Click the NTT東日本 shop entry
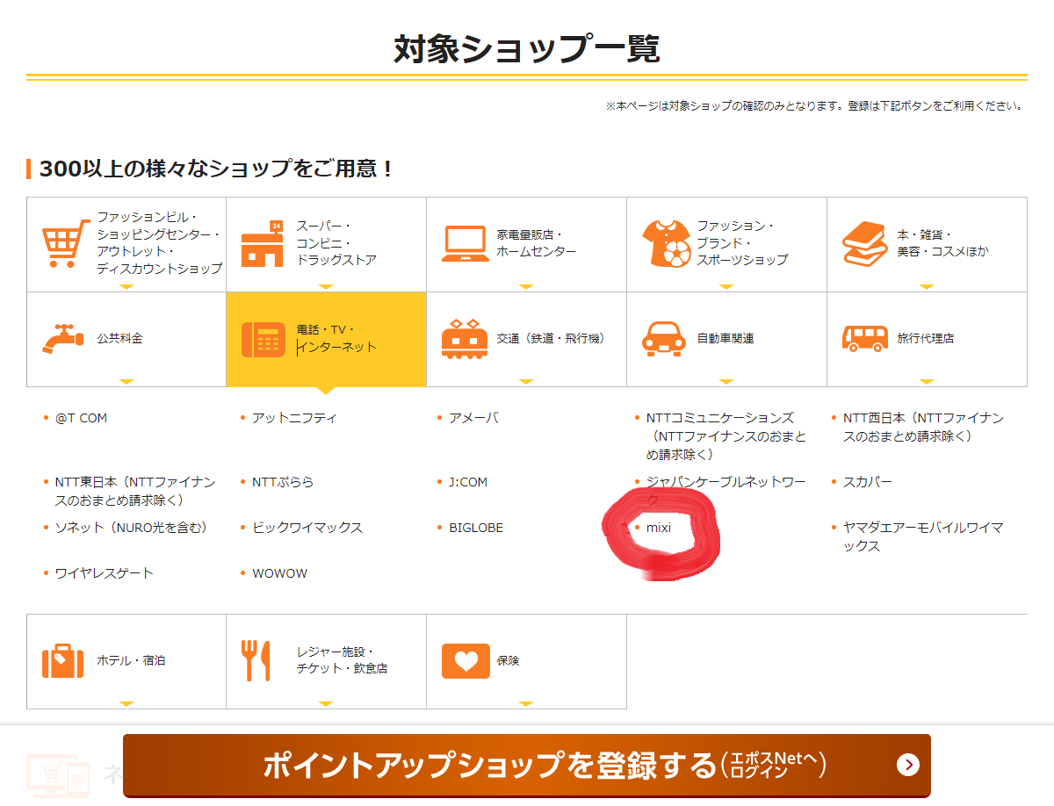This screenshot has height=806, width=1054. [135, 491]
